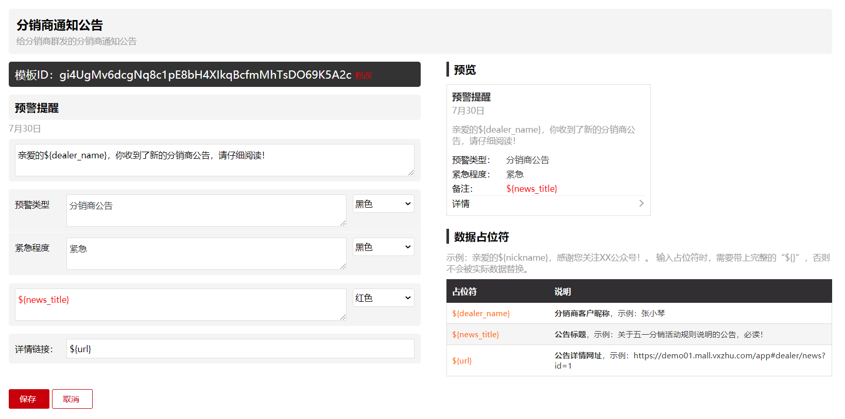The width and height of the screenshot is (845, 419).
Task: Click the 详情 chevron arrow in preview
Action: (x=641, y=204)
